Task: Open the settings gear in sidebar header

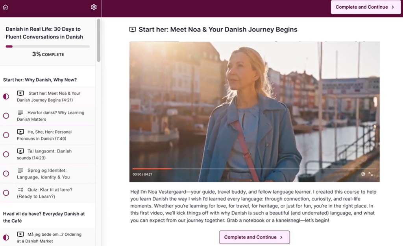Action: tap(94, 7)
